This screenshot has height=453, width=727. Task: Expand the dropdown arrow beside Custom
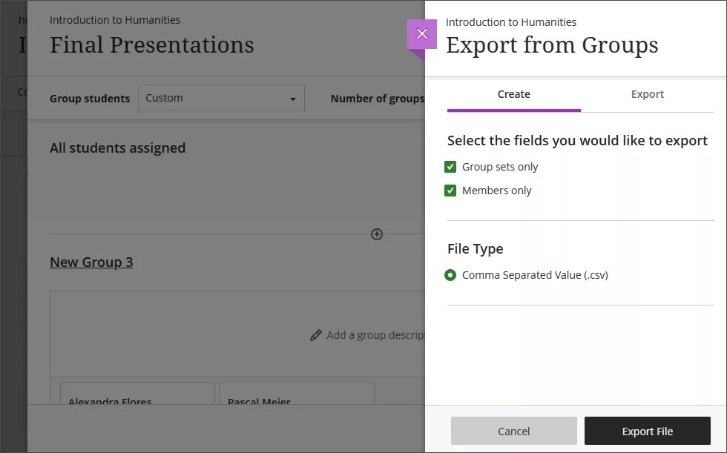(293, 97)
